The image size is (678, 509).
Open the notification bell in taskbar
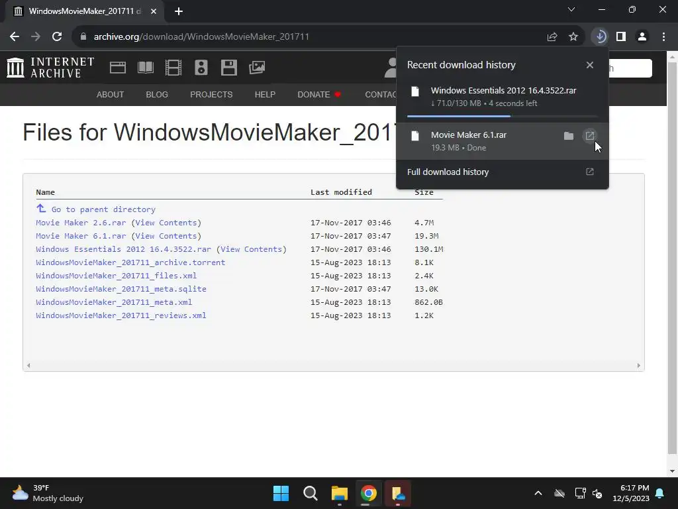pos(660,493)
